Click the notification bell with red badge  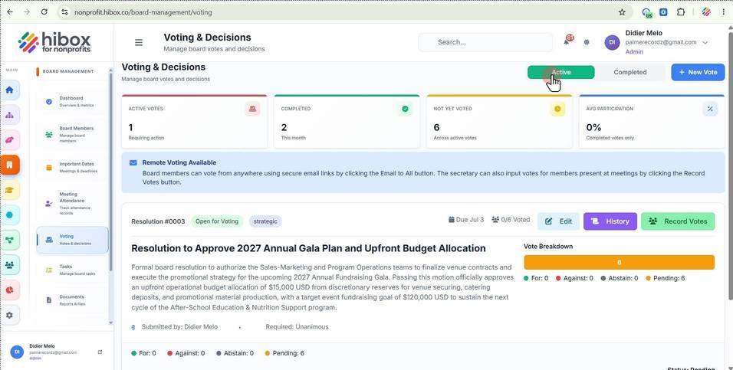click(x=567, y=41)
